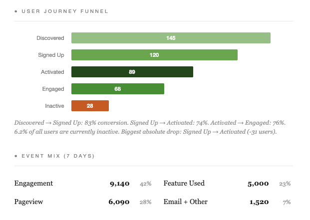Click the Engagement count 9,140

click(120, 184)
